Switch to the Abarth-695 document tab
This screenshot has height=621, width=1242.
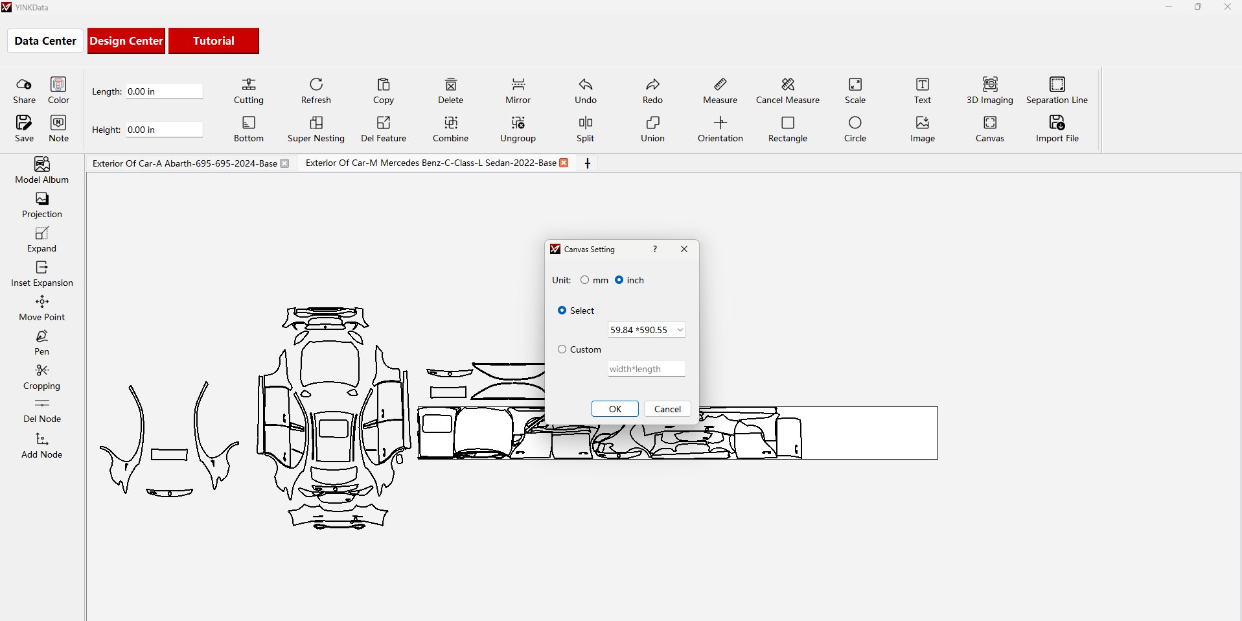coord(185,163)
